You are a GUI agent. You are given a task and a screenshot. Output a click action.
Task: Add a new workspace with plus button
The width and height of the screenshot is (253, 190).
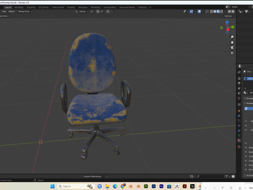[150, 7]
